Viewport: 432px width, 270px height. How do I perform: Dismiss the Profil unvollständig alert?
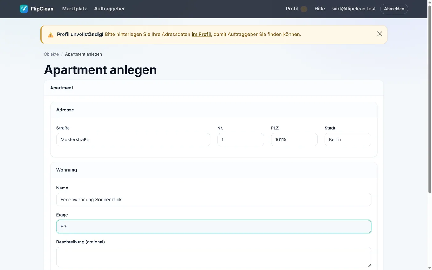click(x=380, y=34)
